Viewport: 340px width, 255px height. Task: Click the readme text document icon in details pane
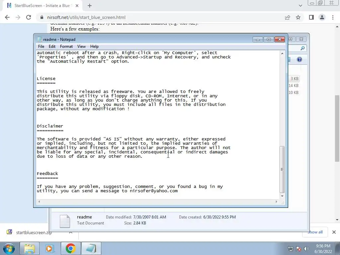pyautogui.click(x=65, y=221)
